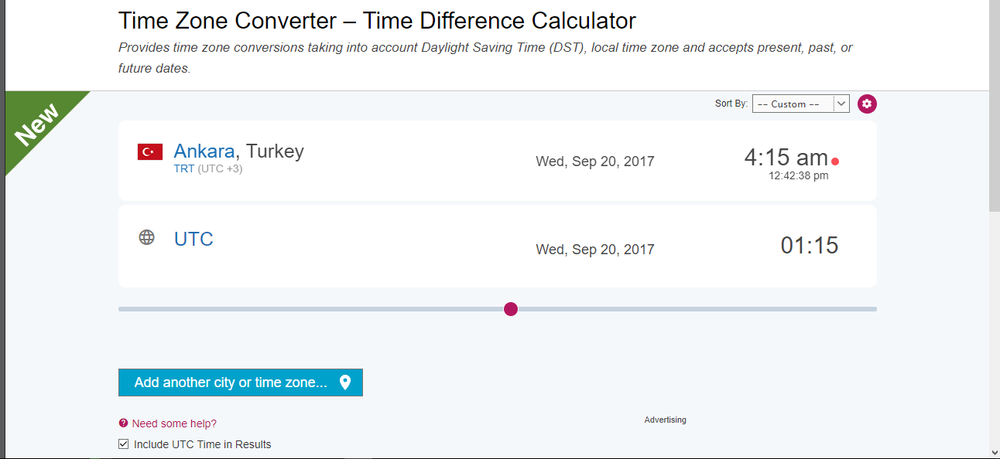This screenshot has width=1000, height=459.
Task: Click the UTC globe icon
Action: click(147, 237)
